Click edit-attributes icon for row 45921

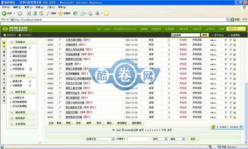[x=226, y=93]
